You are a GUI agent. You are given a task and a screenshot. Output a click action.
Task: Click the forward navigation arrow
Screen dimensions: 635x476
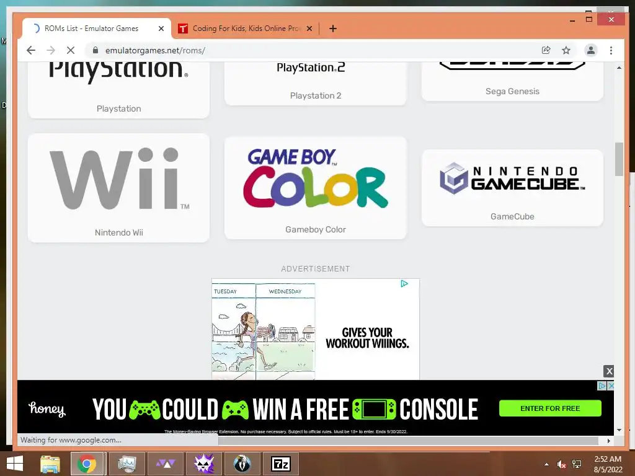[51, 50]
